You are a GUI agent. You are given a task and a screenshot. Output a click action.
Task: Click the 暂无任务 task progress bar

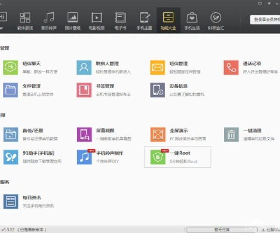222,230
